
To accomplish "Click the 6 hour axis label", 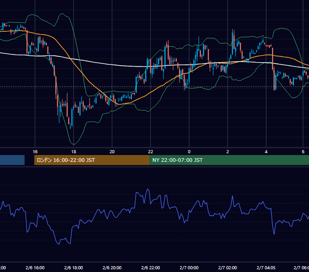I will point(303,152).
